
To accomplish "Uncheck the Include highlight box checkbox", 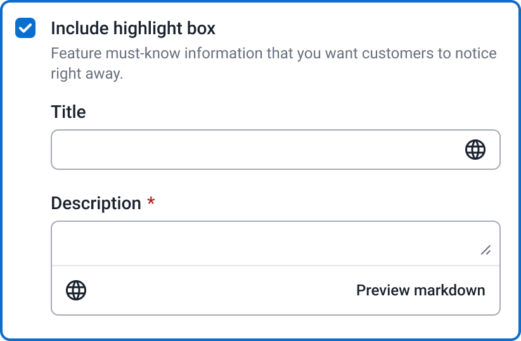I will [25, 29].
